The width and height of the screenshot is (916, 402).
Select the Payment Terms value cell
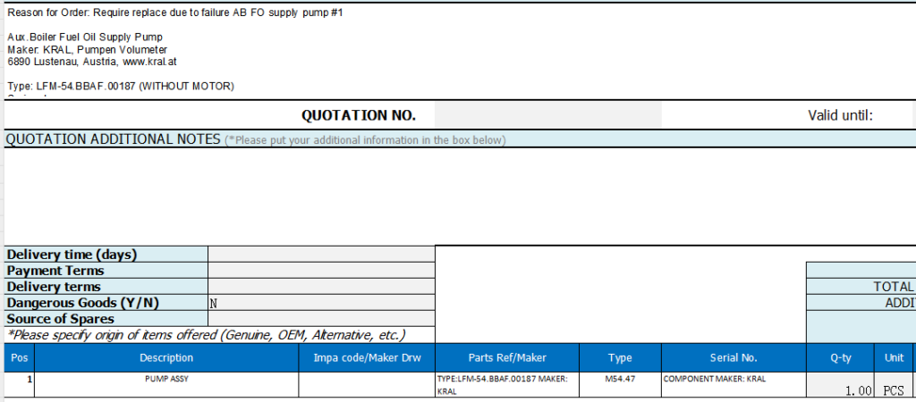pos(321,271)
